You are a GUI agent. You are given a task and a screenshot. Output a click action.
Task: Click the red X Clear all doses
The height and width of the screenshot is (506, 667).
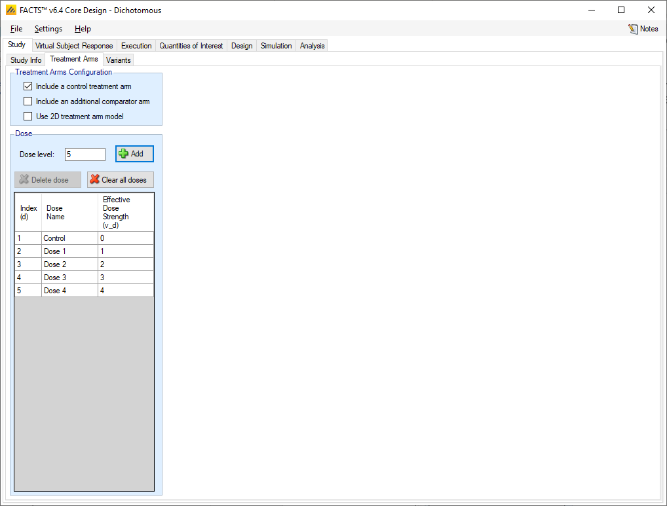pyautogui.click(x=120, y=180)
